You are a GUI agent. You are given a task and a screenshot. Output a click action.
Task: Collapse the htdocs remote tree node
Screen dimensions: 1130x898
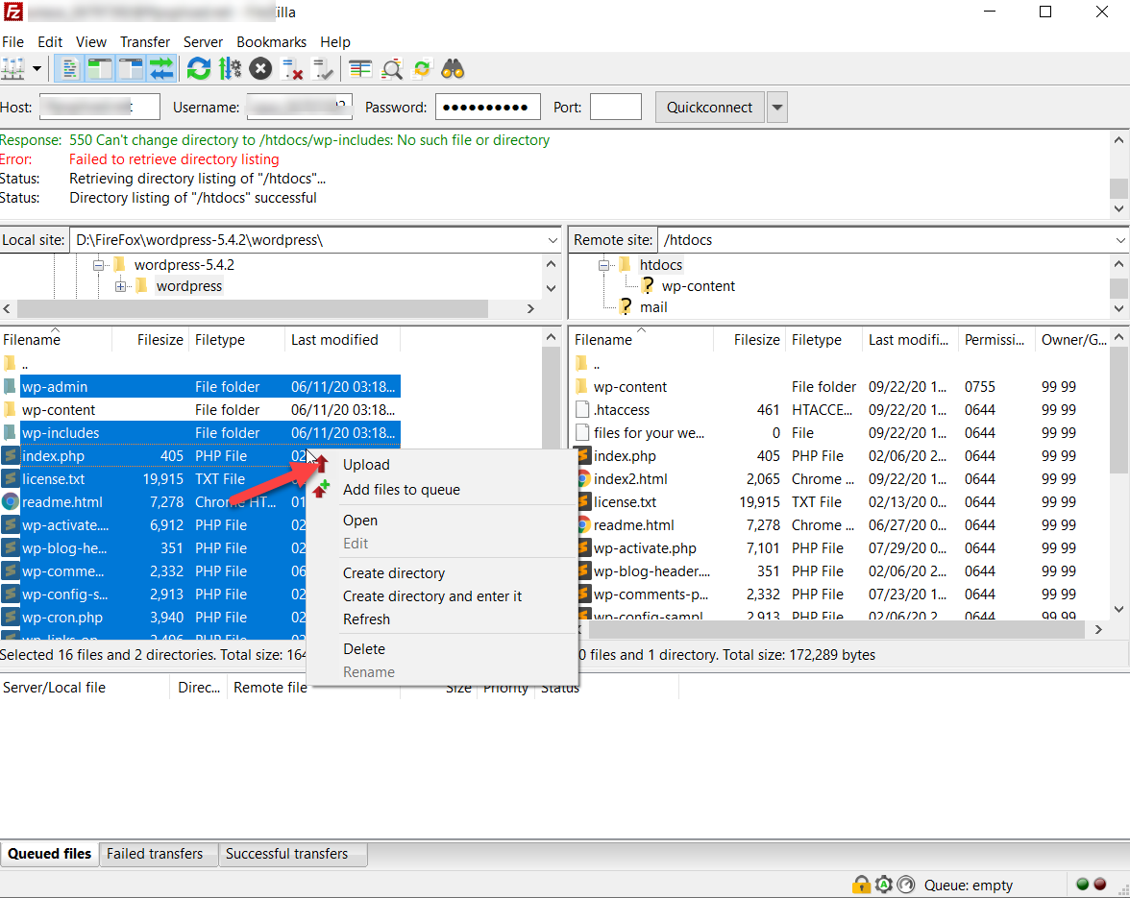[x=603, y=265]
